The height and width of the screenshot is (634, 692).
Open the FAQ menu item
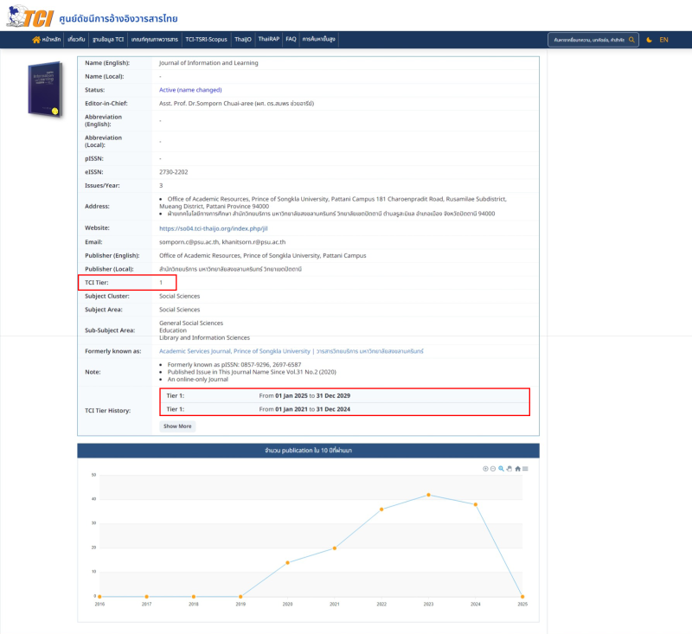[x=291, y=39]
